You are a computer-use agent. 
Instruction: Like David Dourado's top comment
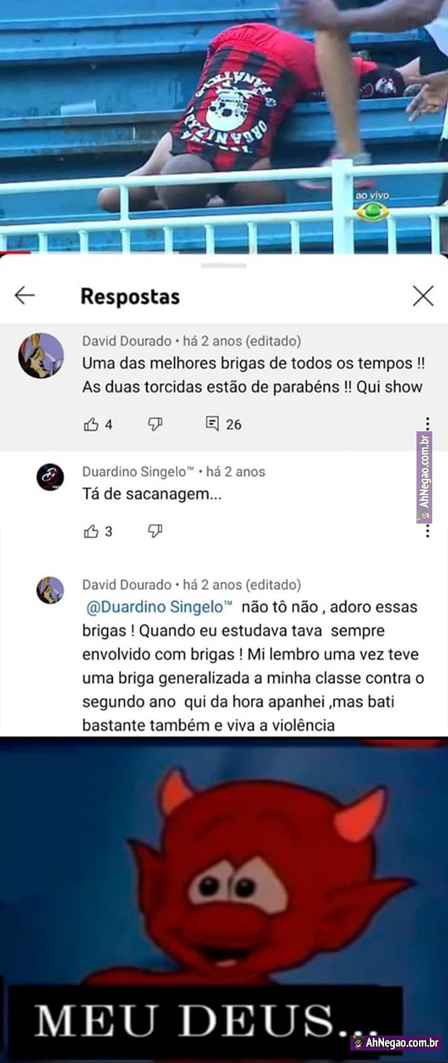pos(91,425)
